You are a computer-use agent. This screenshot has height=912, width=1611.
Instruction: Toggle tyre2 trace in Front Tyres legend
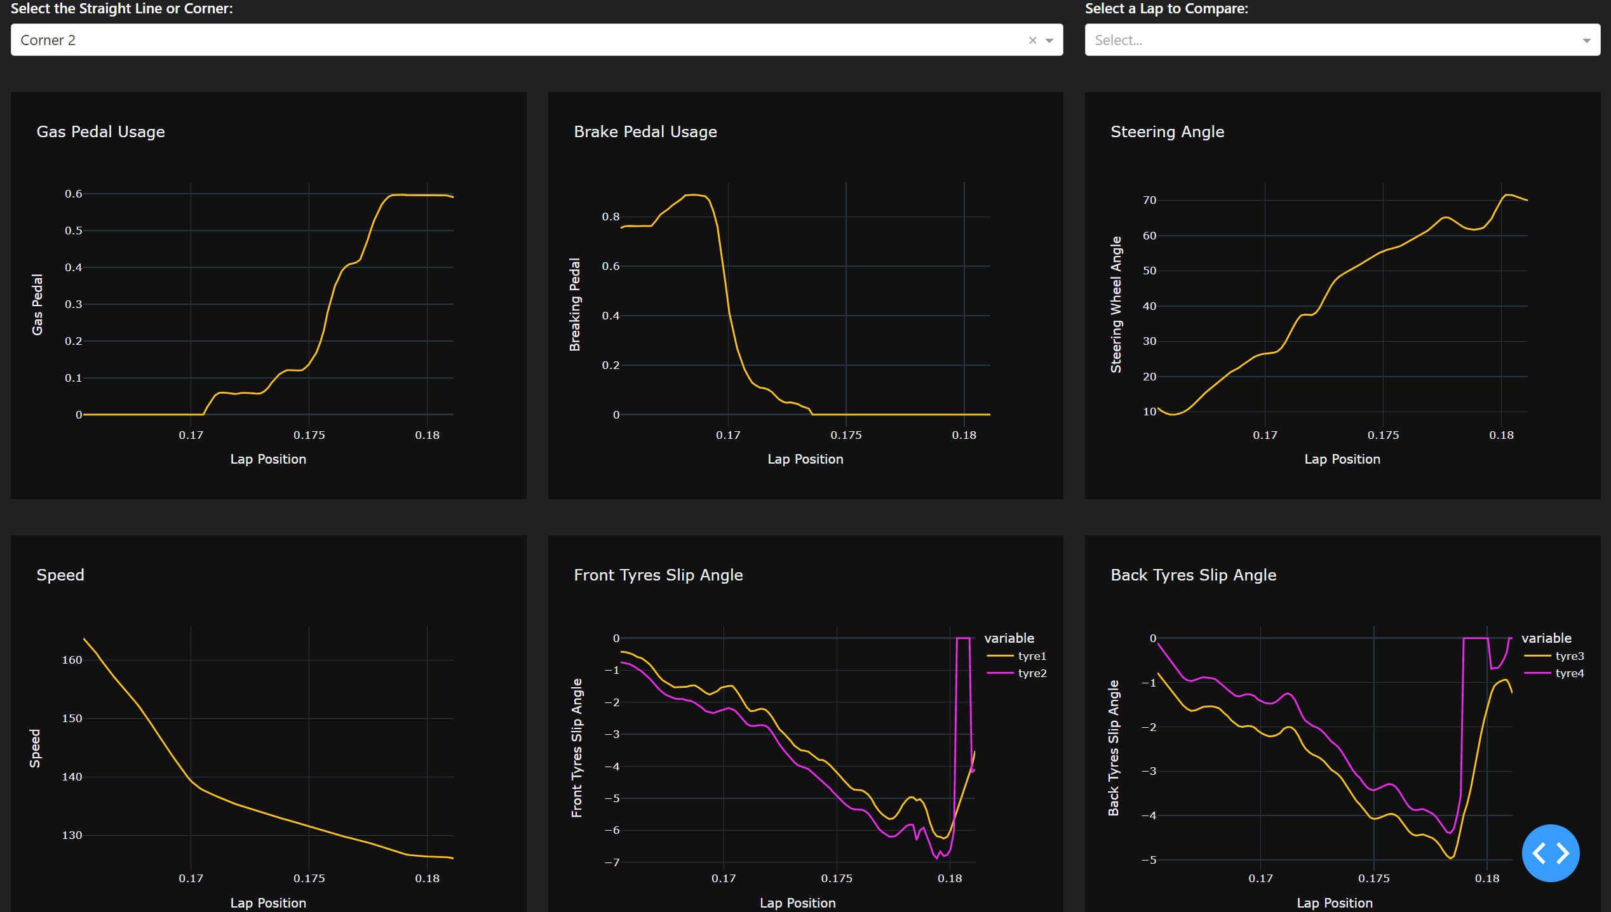coord(1016,673)
